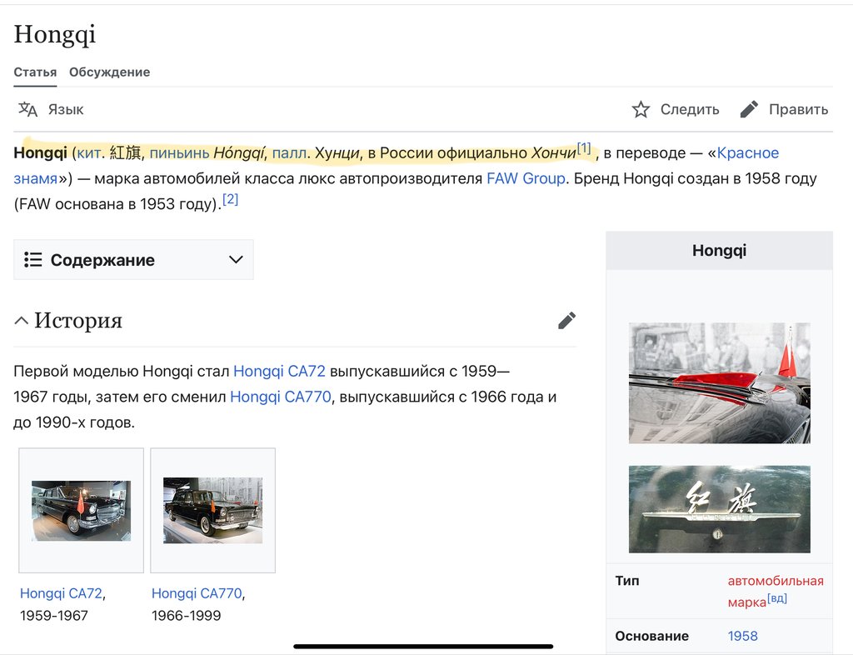Open the Hongqi CA72 car thumbnail
This screenshot has height=655, width=853.
[x=81, y=510]
